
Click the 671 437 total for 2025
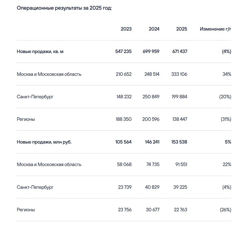(180, 51)
